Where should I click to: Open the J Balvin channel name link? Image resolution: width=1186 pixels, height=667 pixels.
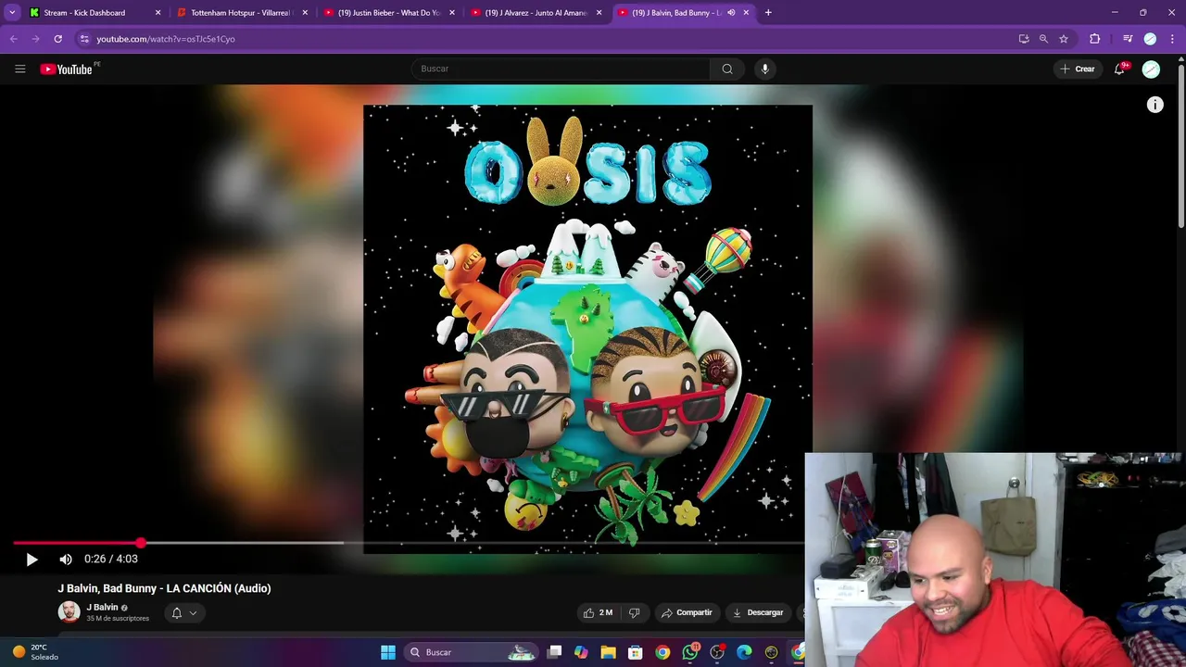click(x=102, y=608)
